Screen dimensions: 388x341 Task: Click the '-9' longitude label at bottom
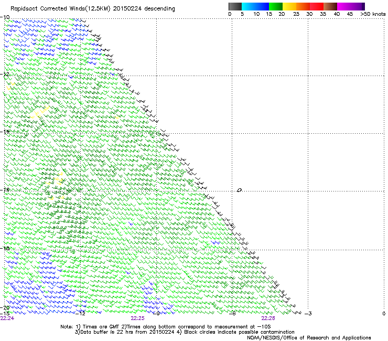tap(156, 314)
